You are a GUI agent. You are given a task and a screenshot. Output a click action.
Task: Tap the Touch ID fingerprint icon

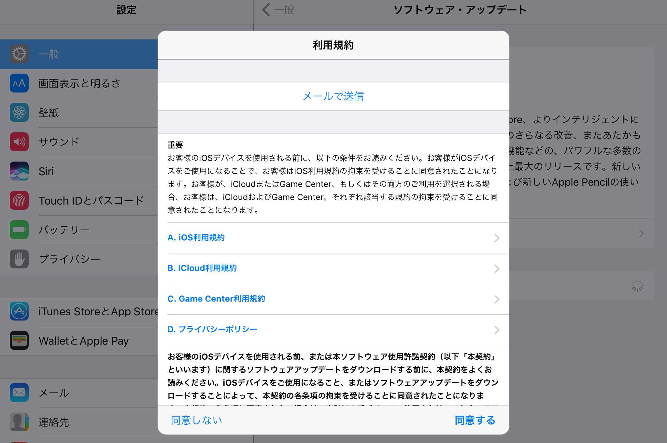[19, 201]
